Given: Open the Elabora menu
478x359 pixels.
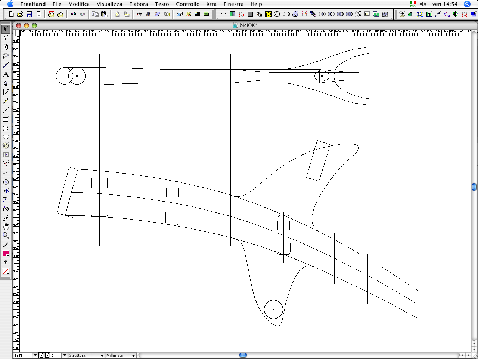Looking at the screenshot, I should (x=139, y=4).
